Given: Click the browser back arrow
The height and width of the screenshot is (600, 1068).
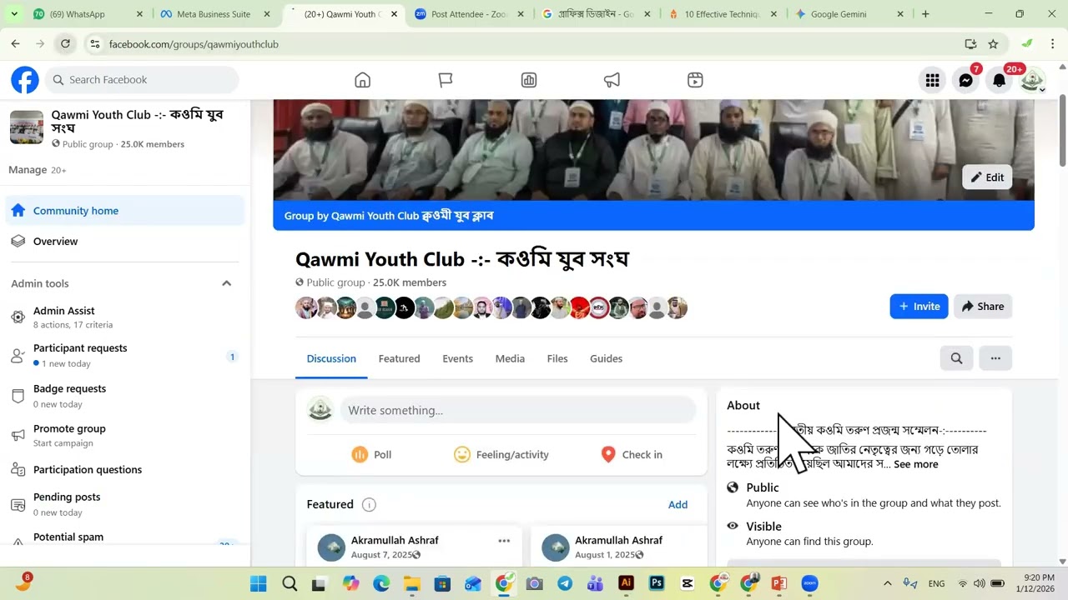Looking at the screenshot, I should pos(15,44).
